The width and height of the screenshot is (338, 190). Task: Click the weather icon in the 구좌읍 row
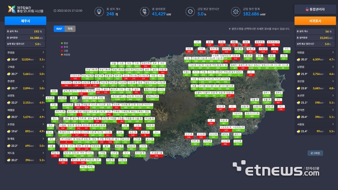pos(9,74)
